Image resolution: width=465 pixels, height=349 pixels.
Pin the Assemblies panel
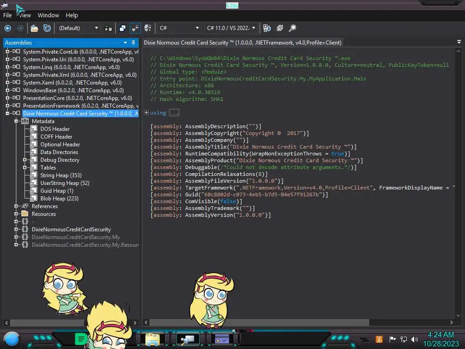133,43
